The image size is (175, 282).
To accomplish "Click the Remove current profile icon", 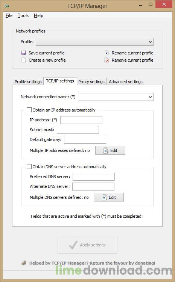I will (107, 60).
